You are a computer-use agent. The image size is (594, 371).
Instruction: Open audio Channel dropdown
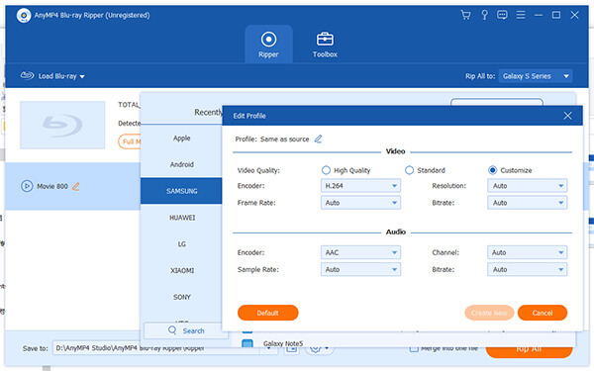click(528, 252)
